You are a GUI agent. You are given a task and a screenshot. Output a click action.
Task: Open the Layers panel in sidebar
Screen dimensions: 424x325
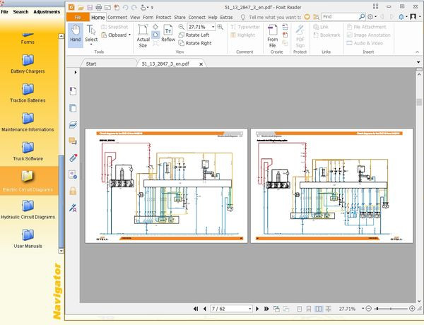(73, 124)
